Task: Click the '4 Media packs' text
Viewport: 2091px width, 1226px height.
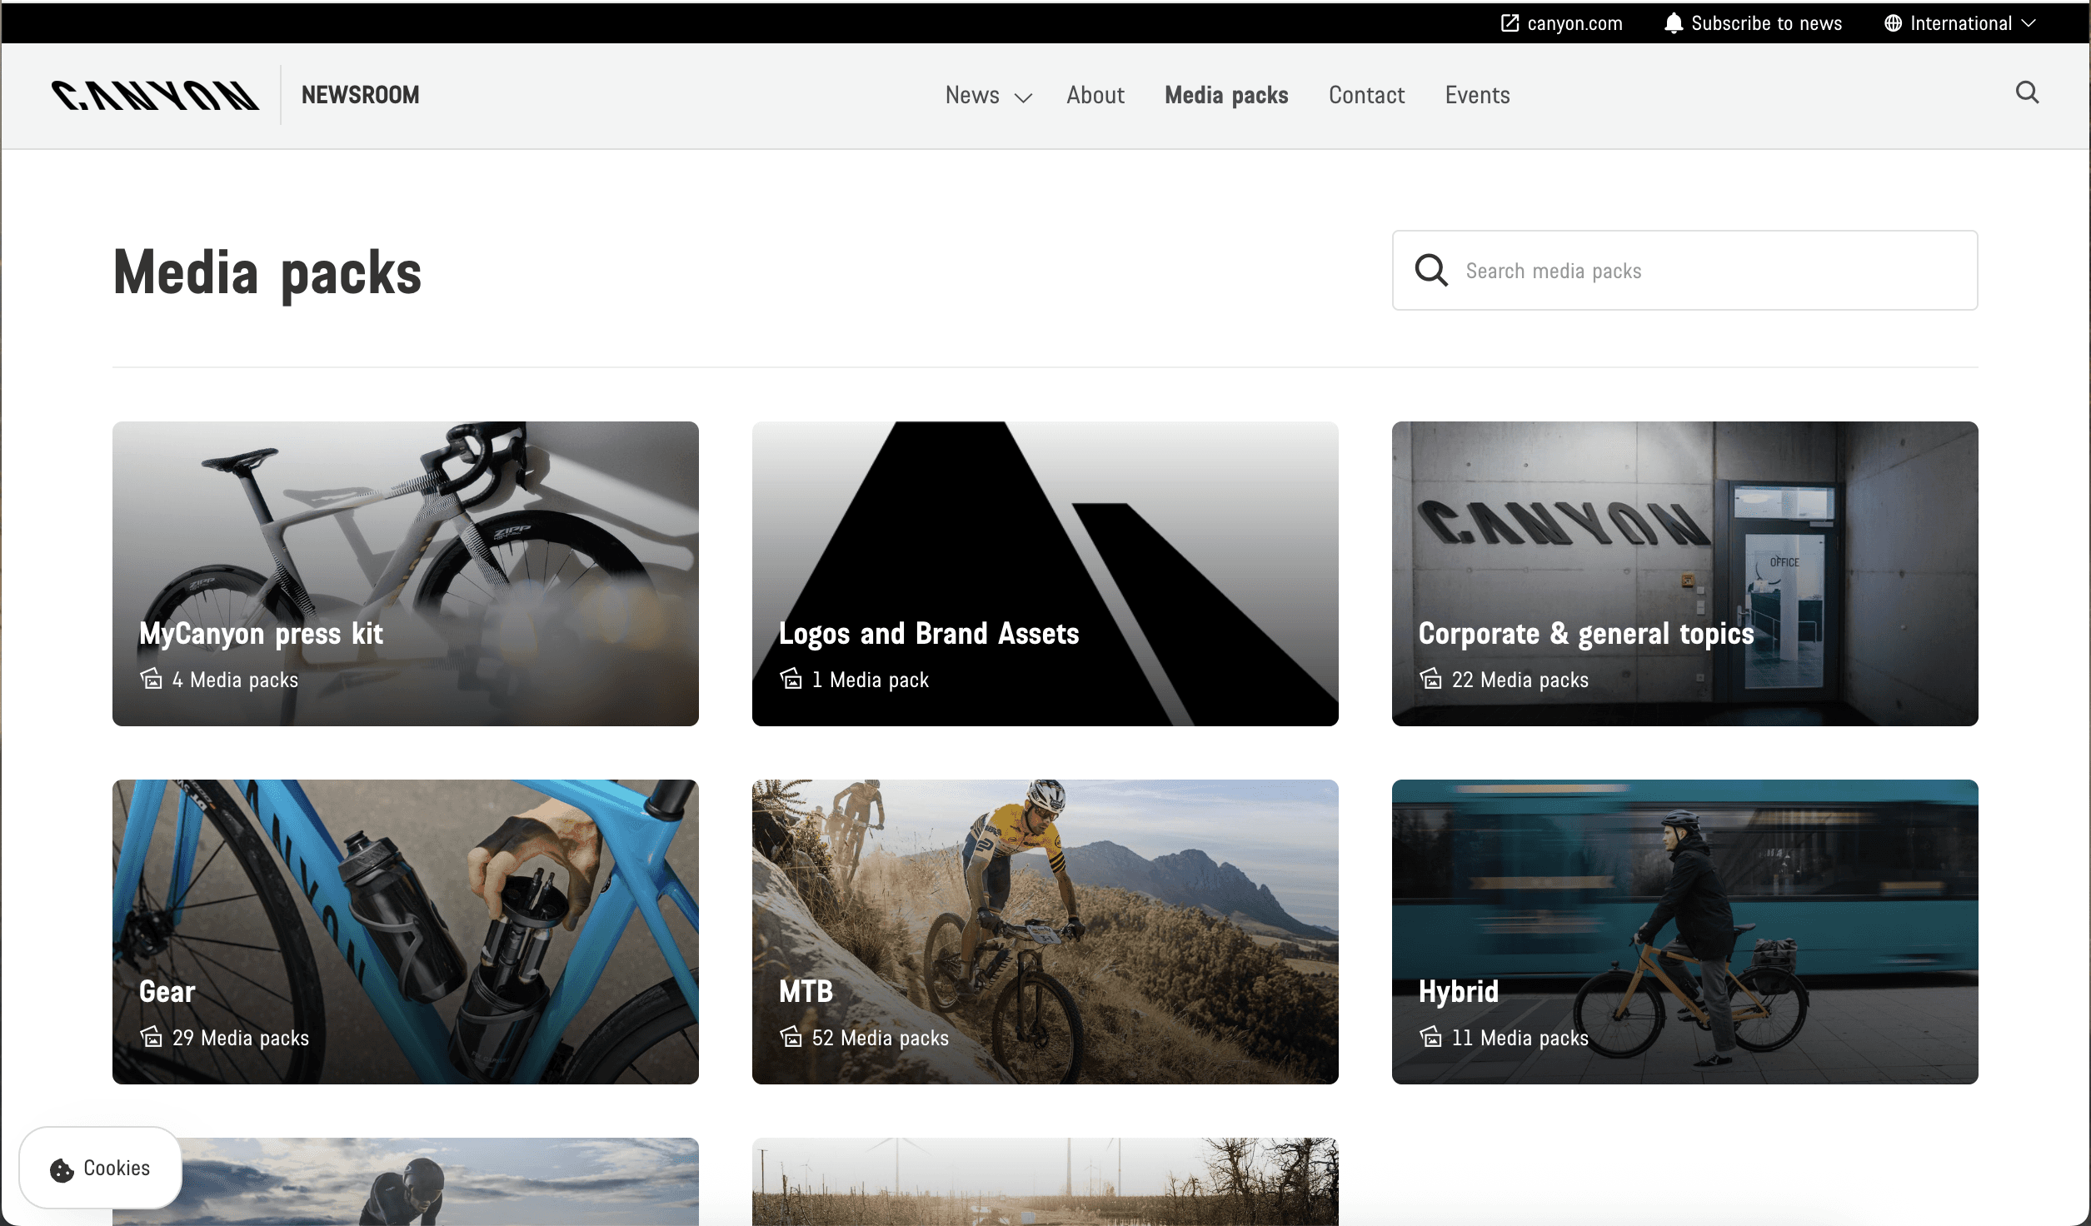Action: (x=235, y=680)
